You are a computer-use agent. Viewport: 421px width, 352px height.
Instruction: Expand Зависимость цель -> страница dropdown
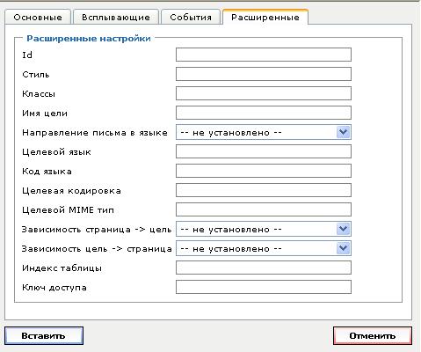[x=264, y=248]
